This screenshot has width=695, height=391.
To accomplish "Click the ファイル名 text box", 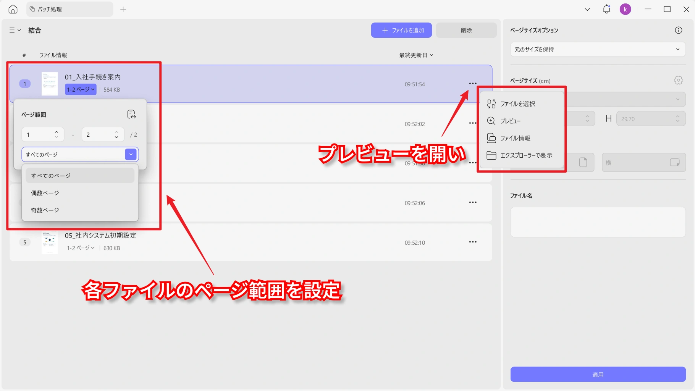I will click(x=598, y=222).
